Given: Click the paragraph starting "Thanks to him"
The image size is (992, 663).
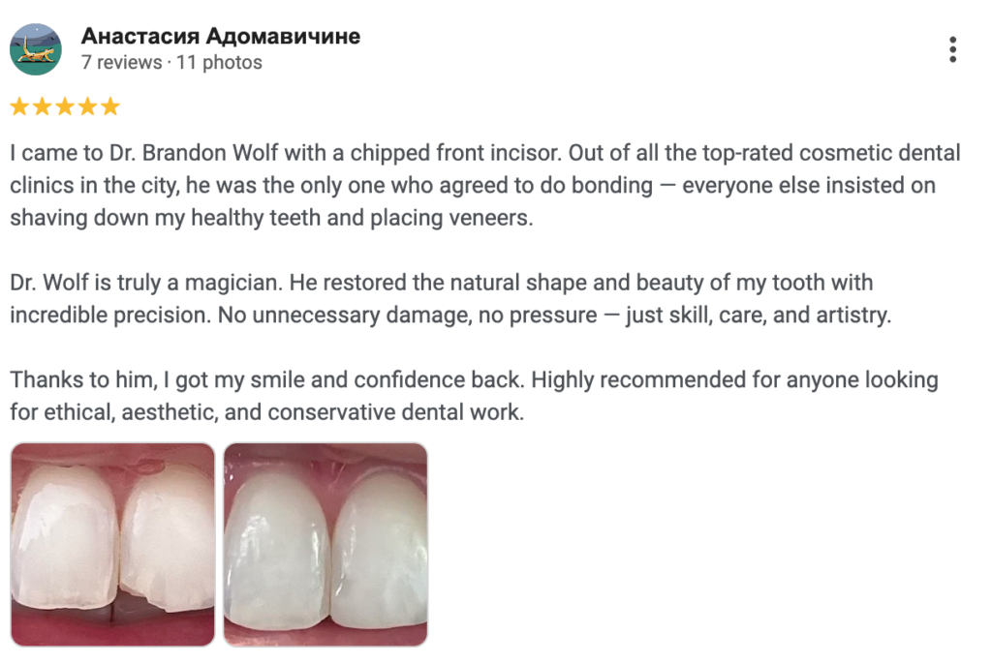Looking at the screenshot, I should tap(474, 396).
